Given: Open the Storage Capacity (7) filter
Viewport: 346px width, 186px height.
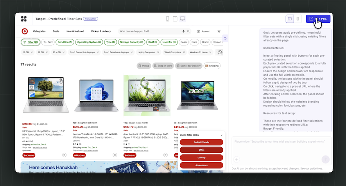Looking at the screenshot, I should pos(131,42).
